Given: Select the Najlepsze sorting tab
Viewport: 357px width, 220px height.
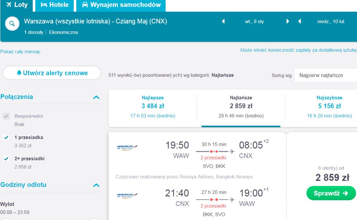Looking at the screenshot, I should click(153, 107).
